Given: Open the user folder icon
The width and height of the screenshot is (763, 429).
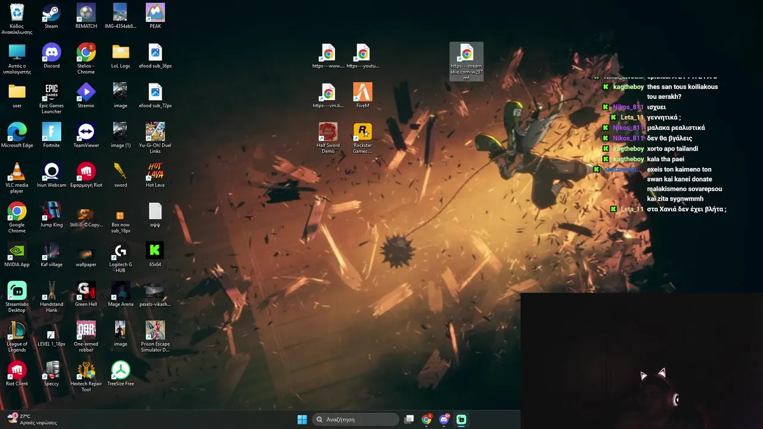Looking at the screenshot, I should click(x=17, y=96).
